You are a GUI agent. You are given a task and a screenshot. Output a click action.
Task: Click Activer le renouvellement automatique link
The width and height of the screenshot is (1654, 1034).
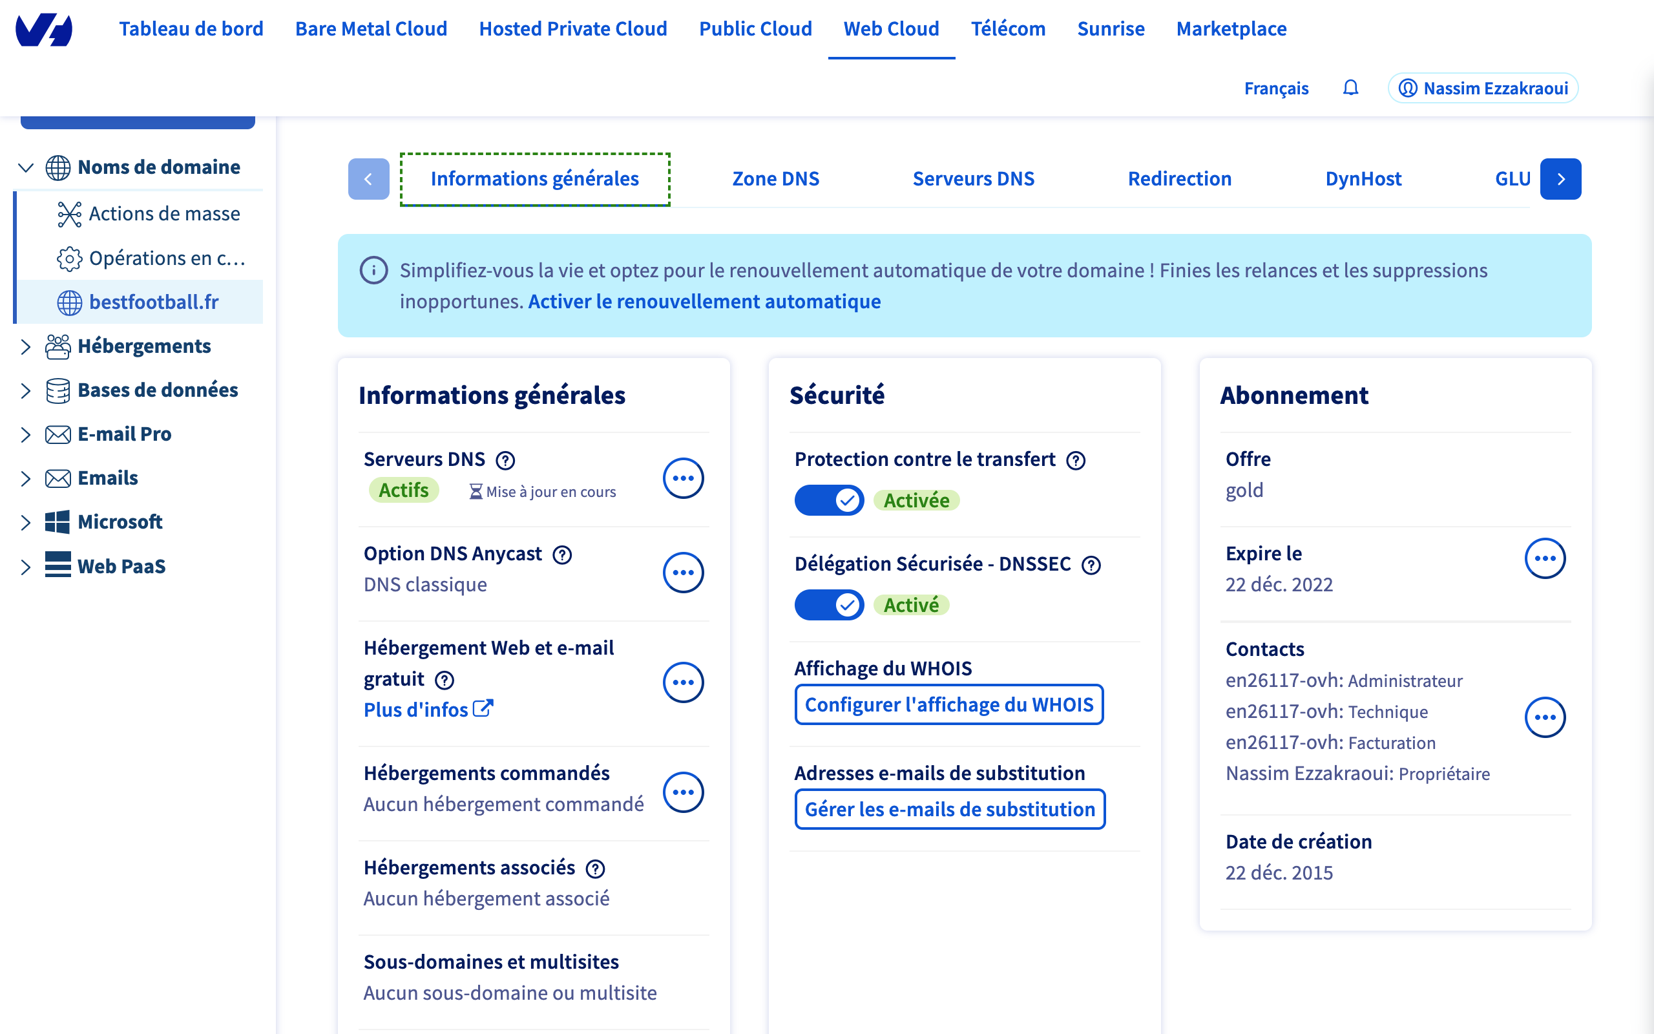tap(704, 301)
